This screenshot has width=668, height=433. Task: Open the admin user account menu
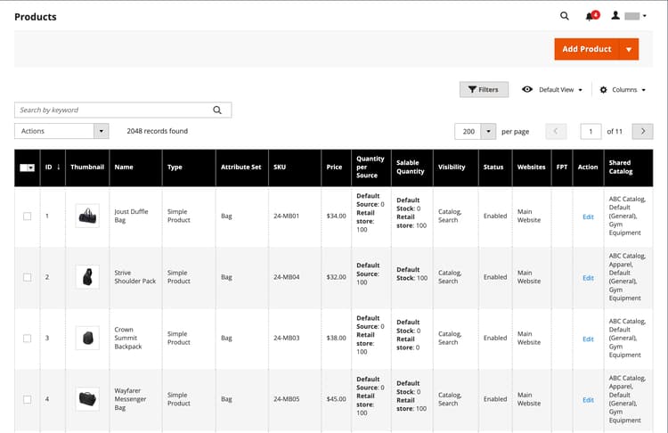629,16
